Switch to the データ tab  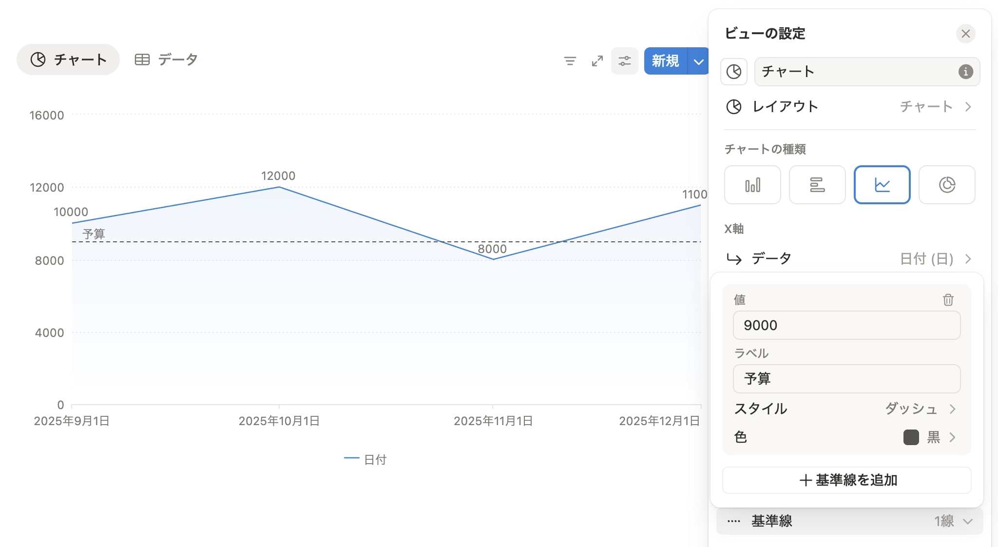(166, 59)
